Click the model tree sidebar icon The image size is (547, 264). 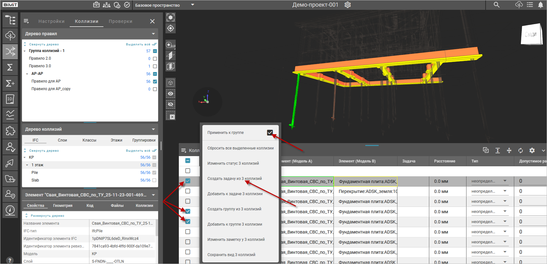coord(10,20)
